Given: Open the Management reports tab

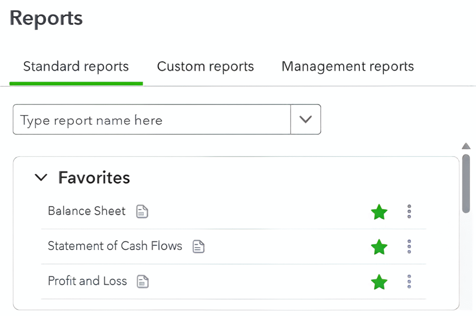Looking at the screenshot, I should (x=347, y=66).
